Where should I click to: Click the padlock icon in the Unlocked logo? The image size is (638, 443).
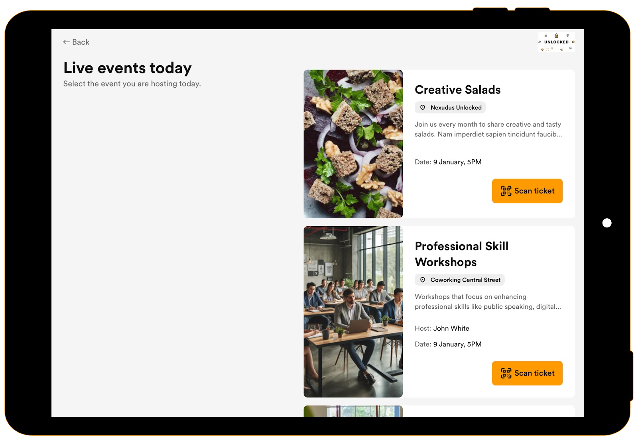point(556,35)
